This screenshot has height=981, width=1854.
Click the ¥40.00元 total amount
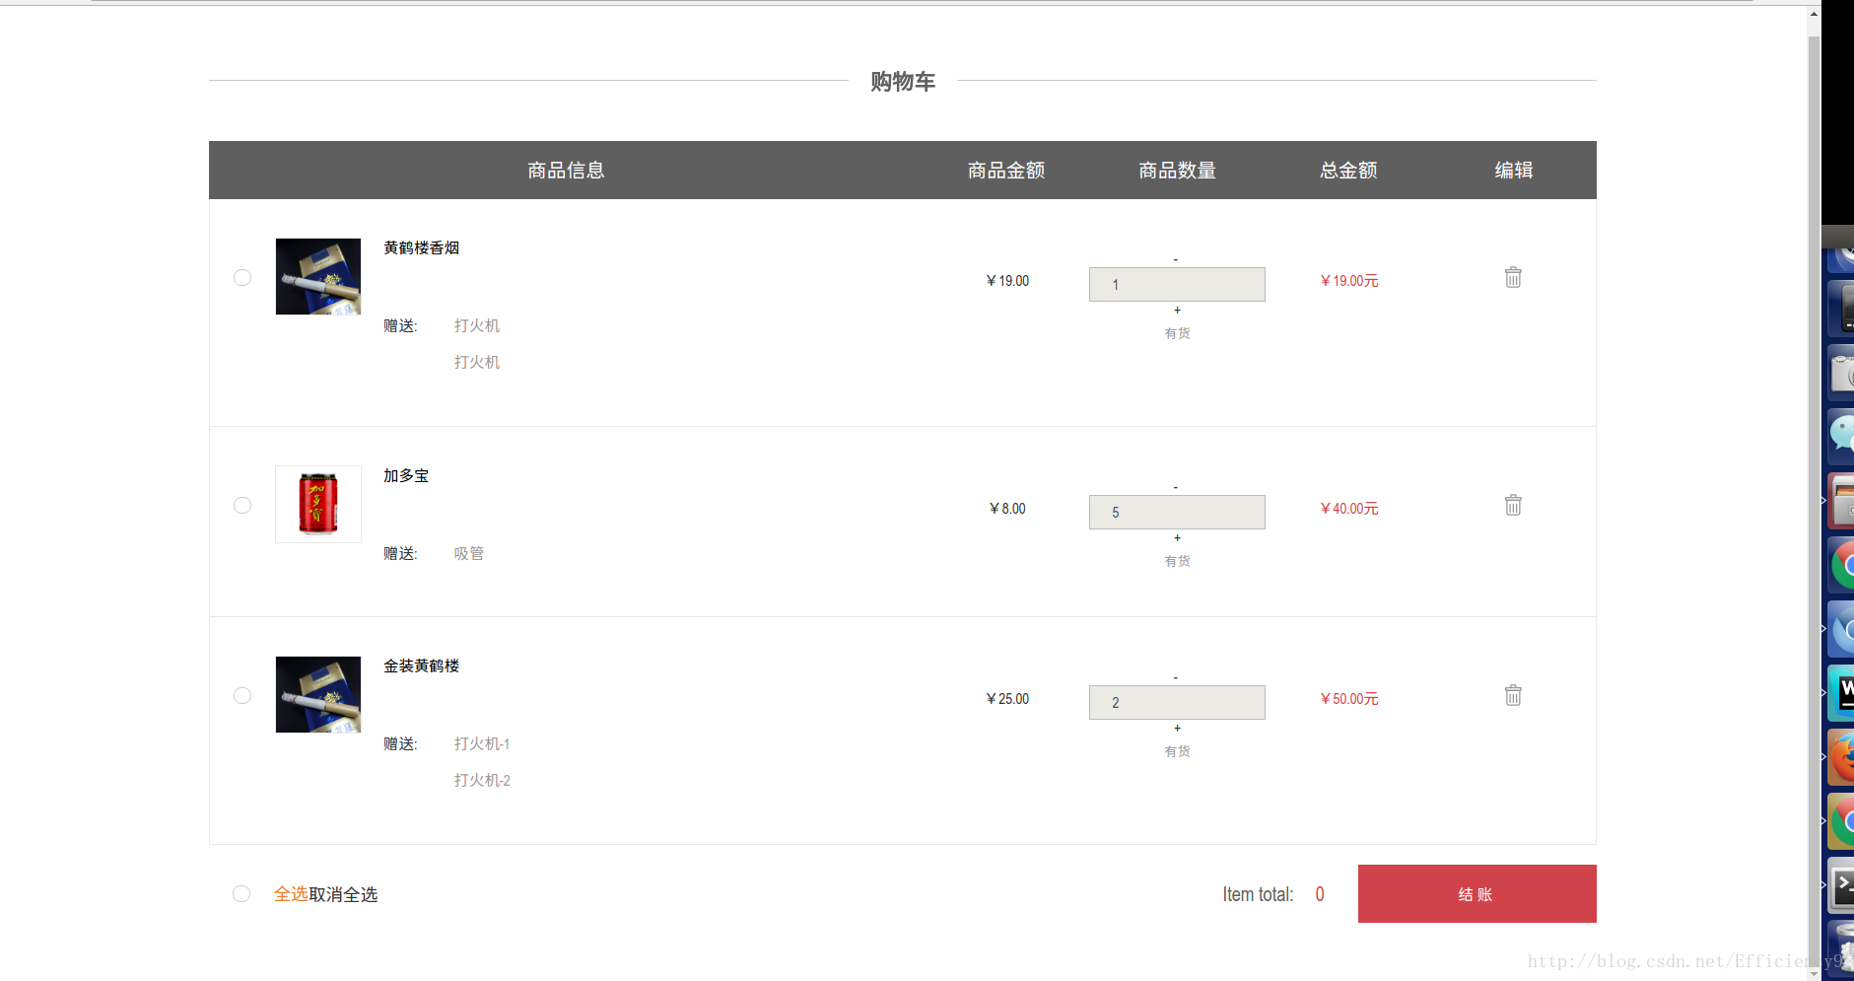click(x=1349, y=509)
